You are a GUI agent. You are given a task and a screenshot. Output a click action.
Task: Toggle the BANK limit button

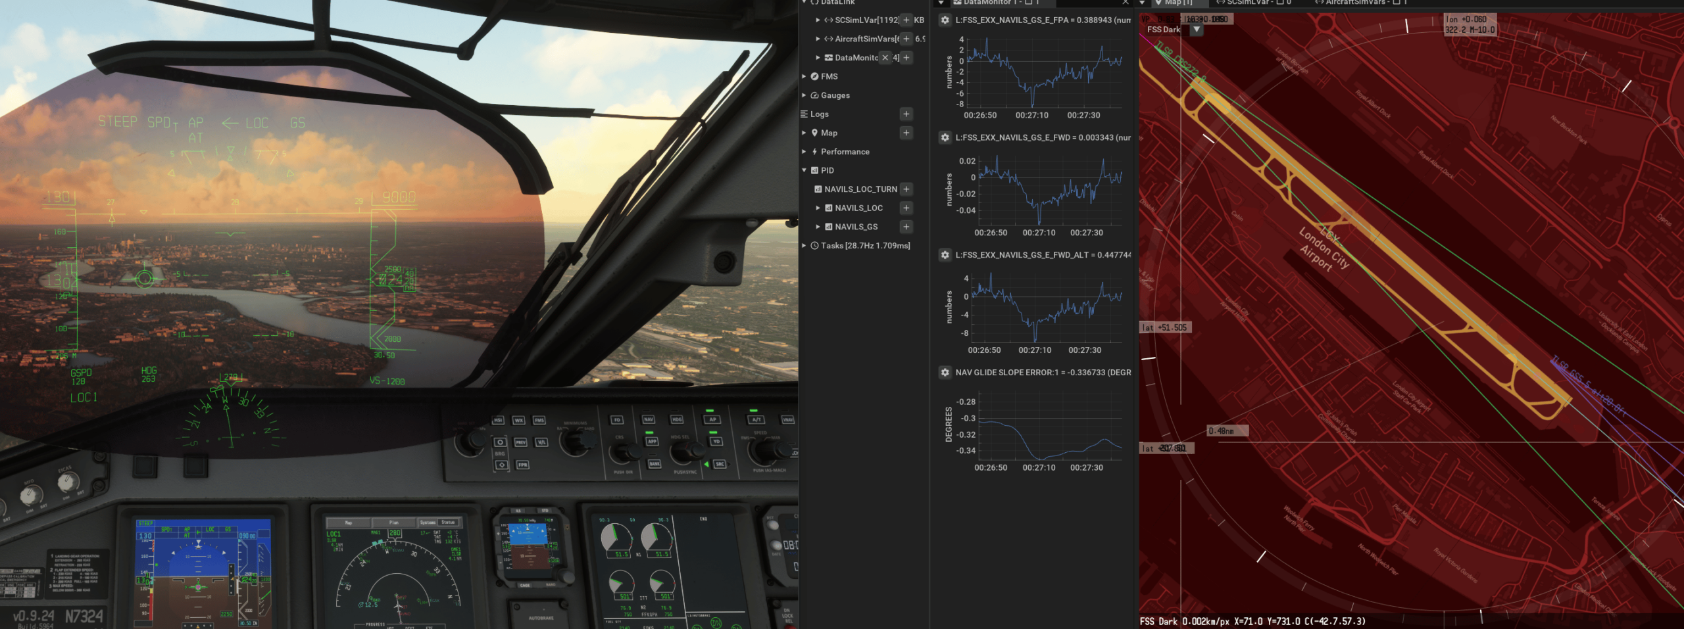pos(655,464)
